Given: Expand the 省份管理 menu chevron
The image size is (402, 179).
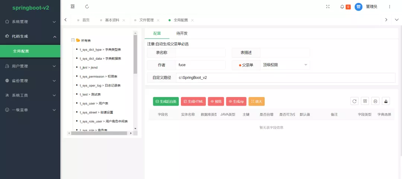Looking at the screenshot, I should (x=54, y=81).
